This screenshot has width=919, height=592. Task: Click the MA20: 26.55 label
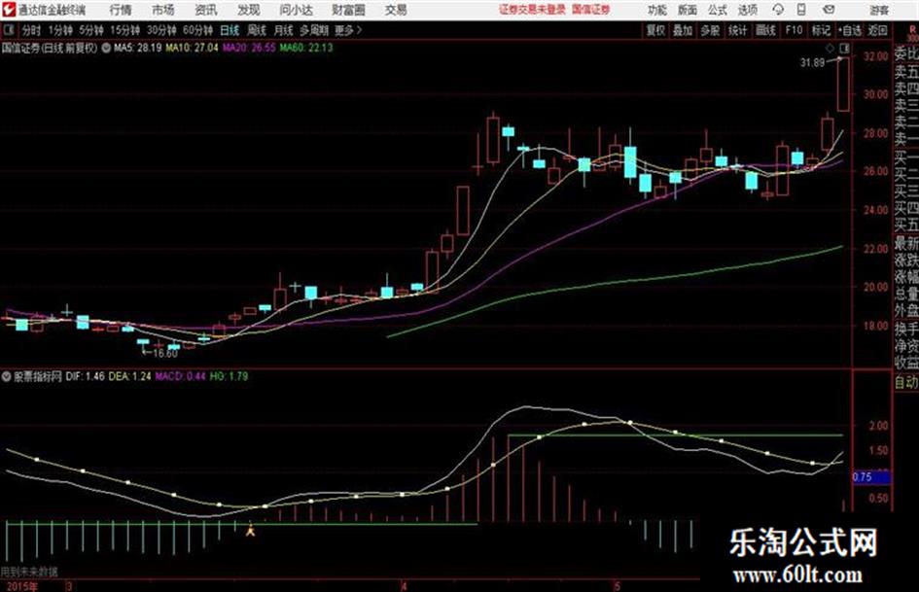[x=249, y=48]
